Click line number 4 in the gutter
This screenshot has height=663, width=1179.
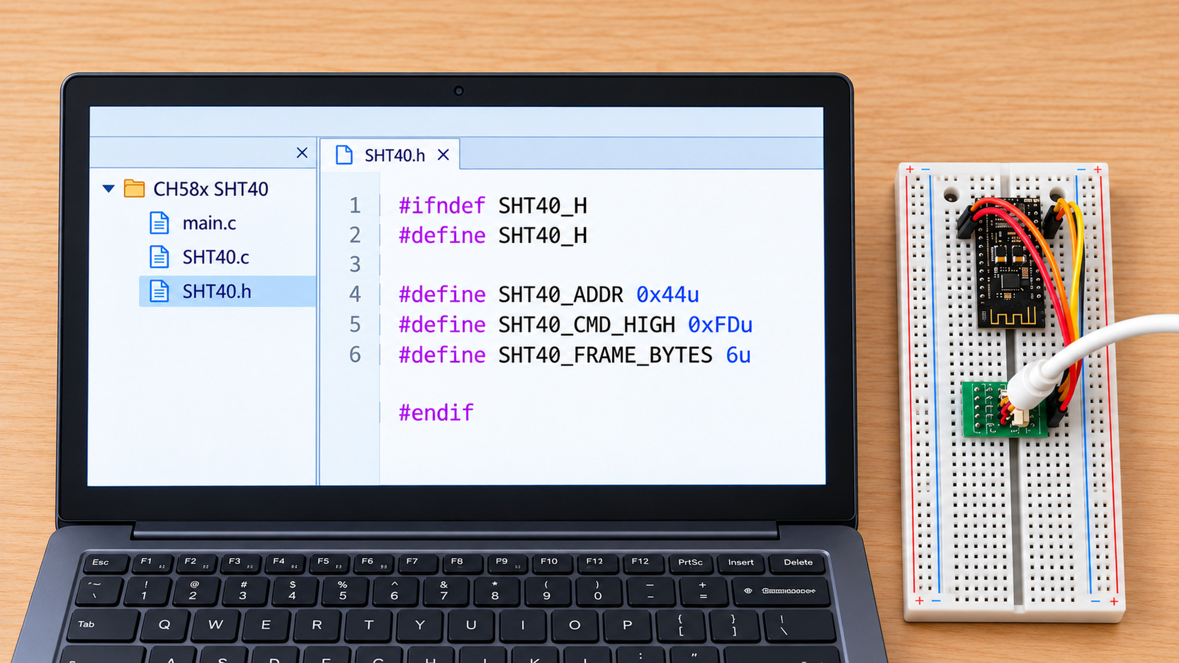tap(355, 294)
